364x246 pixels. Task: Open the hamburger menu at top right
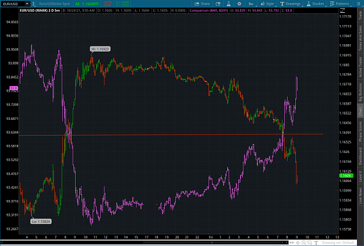[358, 3]
